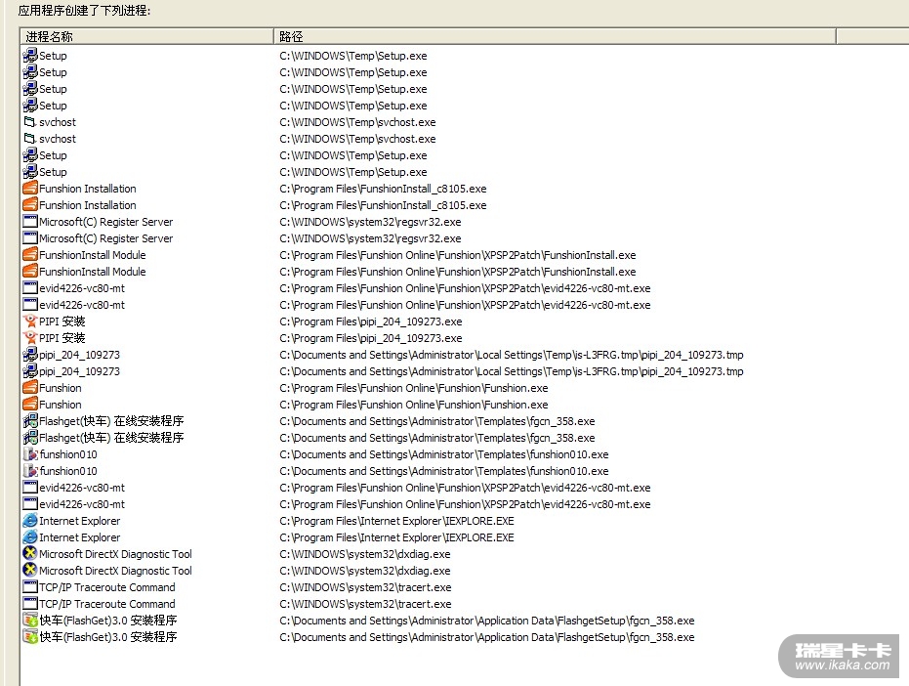Select the lower 快车(FlashGet)3.0 安装程序 icon
The height and width of the screenshot is (686, 909).
(30, 637)
